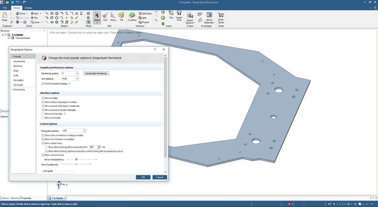Click the cylinder icon in Insert group
Screen dimensions: 378x207
(163, 12)
